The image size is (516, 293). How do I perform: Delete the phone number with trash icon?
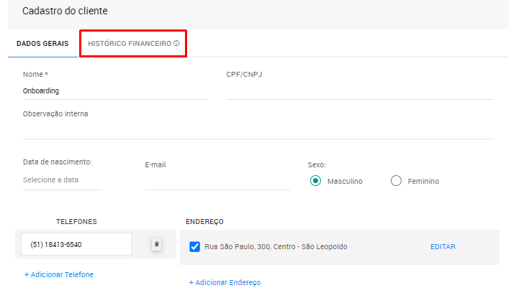[156, 245]
